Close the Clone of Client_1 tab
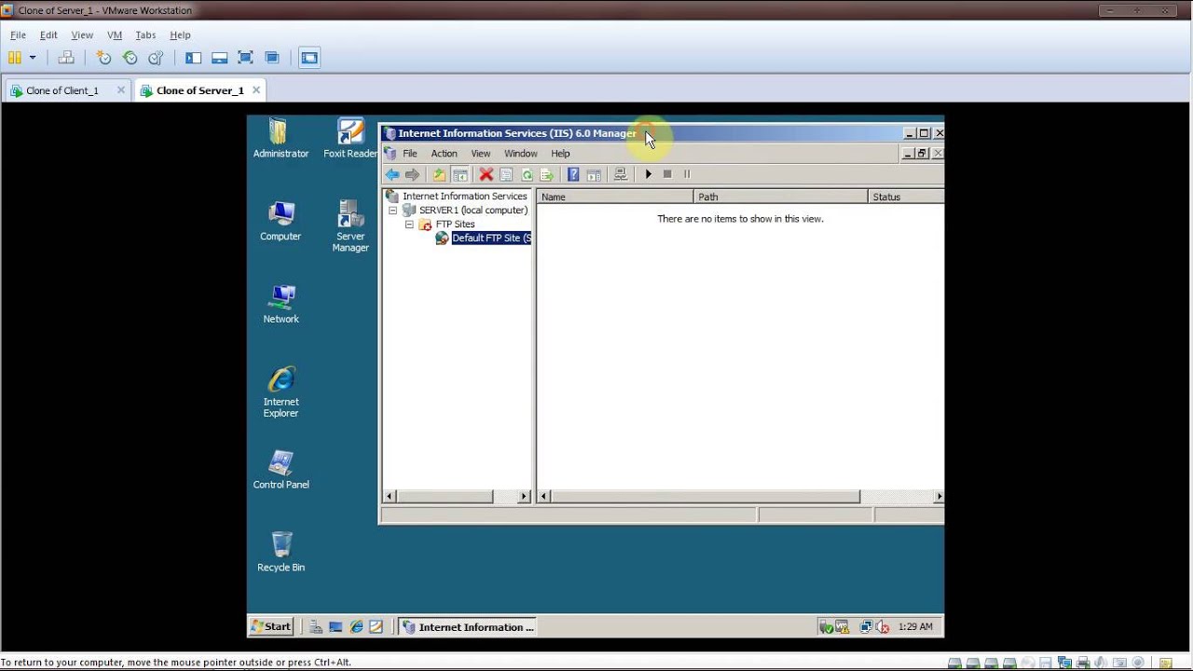 click(121, 90)
